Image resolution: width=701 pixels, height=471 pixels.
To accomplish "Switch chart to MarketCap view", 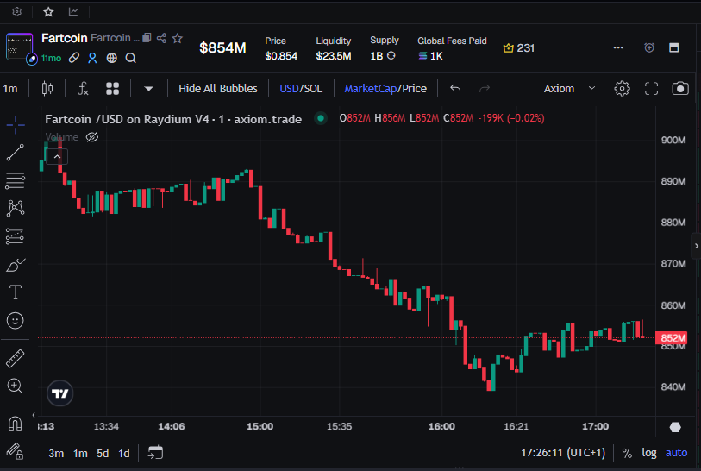I will (x=370, y=89).
